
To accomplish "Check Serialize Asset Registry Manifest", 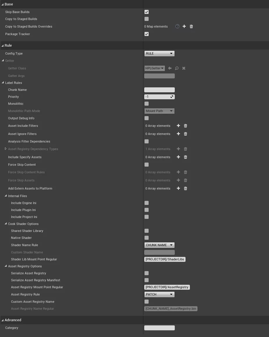I will (x=147, y=280).
